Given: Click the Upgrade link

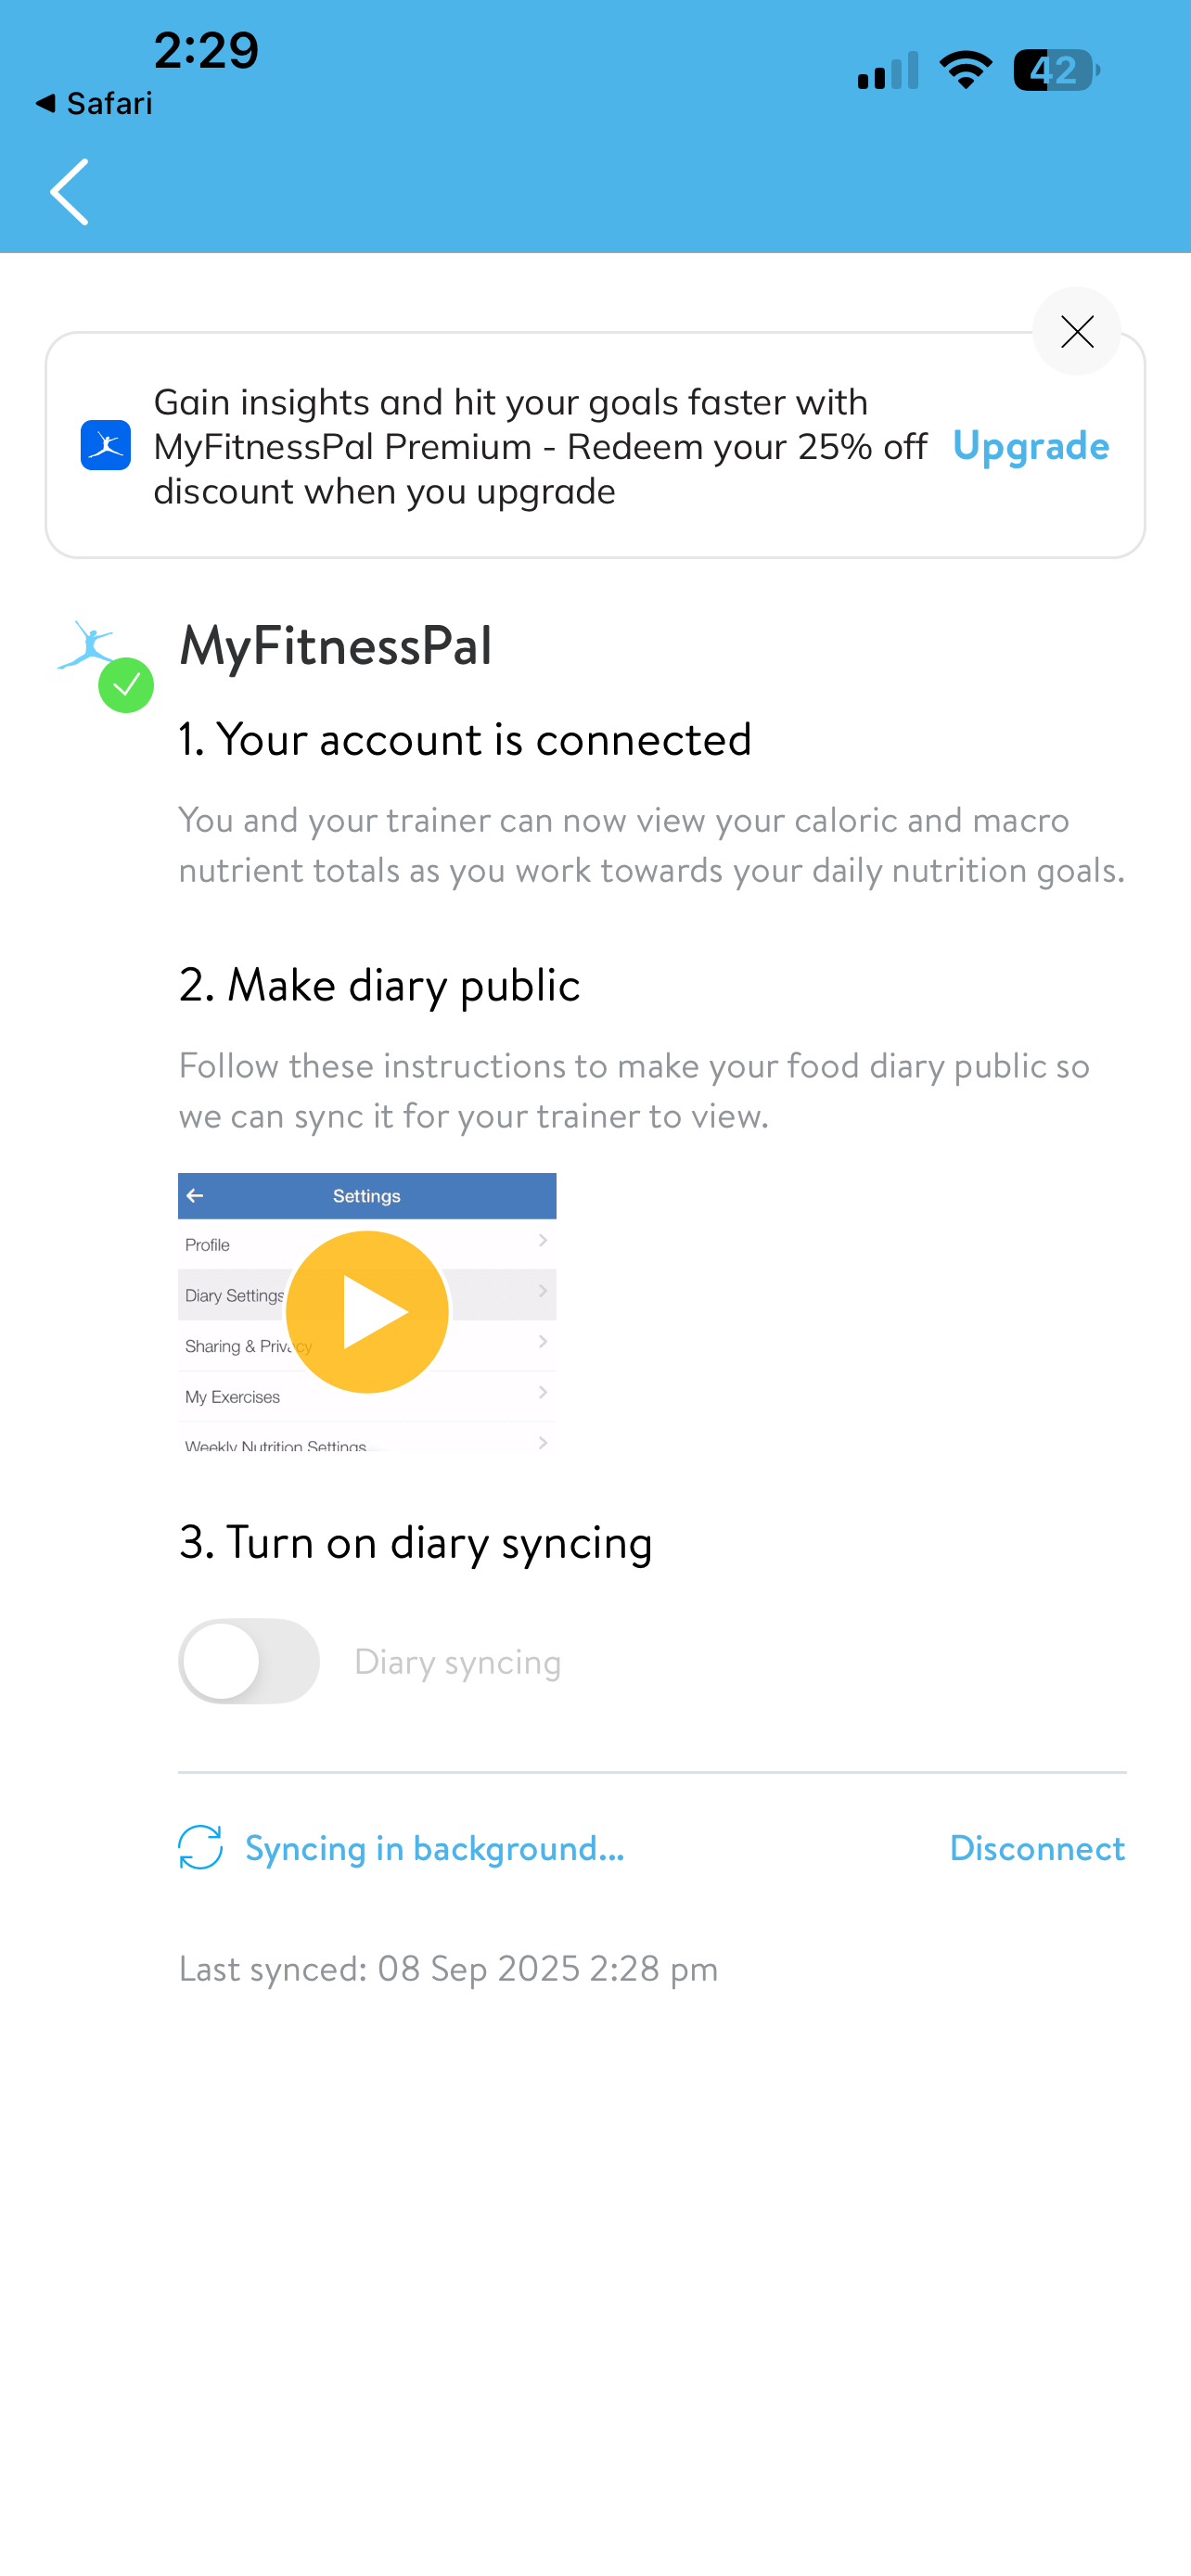Looking at the screenshot, I should coord(1030,446).
